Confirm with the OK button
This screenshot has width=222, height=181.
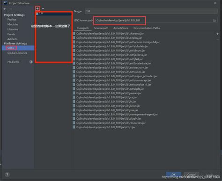pyautogui.click(x=174, y=174)
